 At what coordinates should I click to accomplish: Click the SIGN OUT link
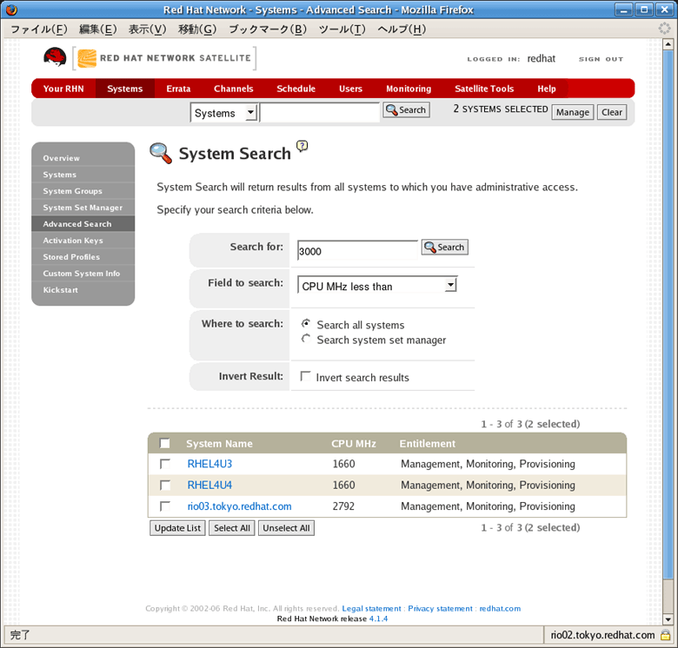[601, 59]
